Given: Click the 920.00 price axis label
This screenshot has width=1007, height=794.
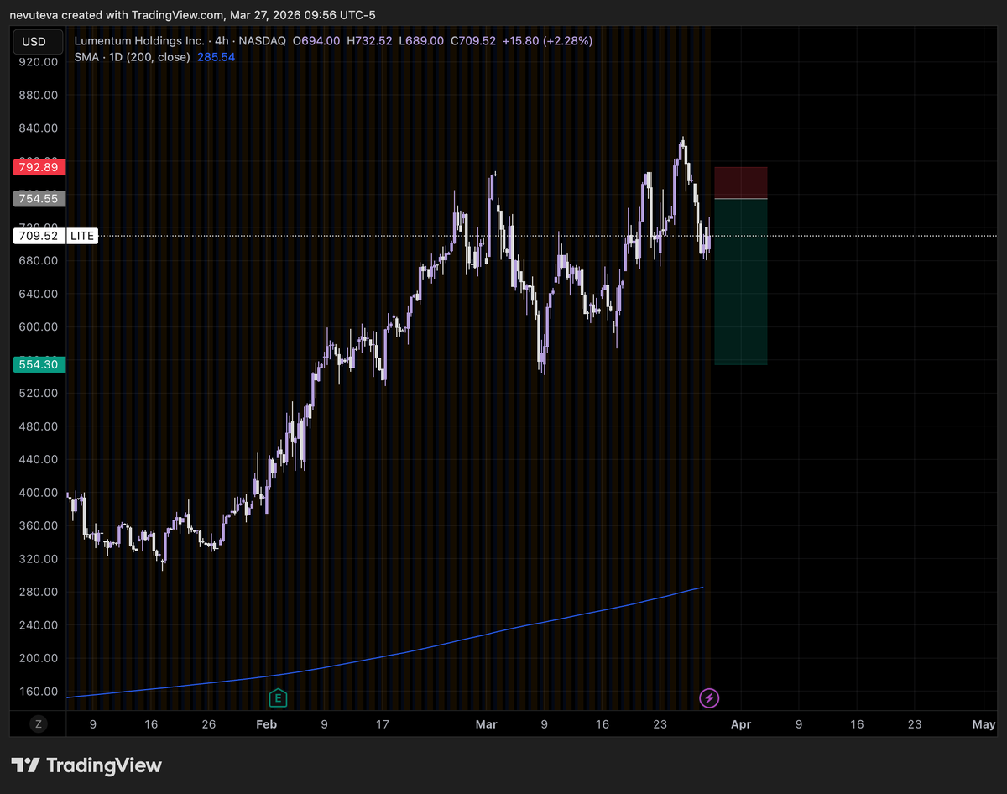Looking at the screenshot, I should (x=39, y=62).
